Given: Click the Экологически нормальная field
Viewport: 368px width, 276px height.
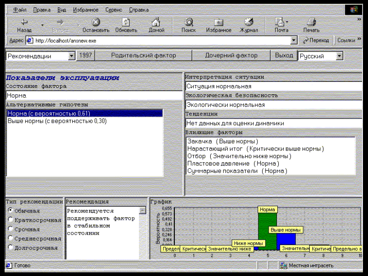Looking at the screenshot, I should [274, 105].
